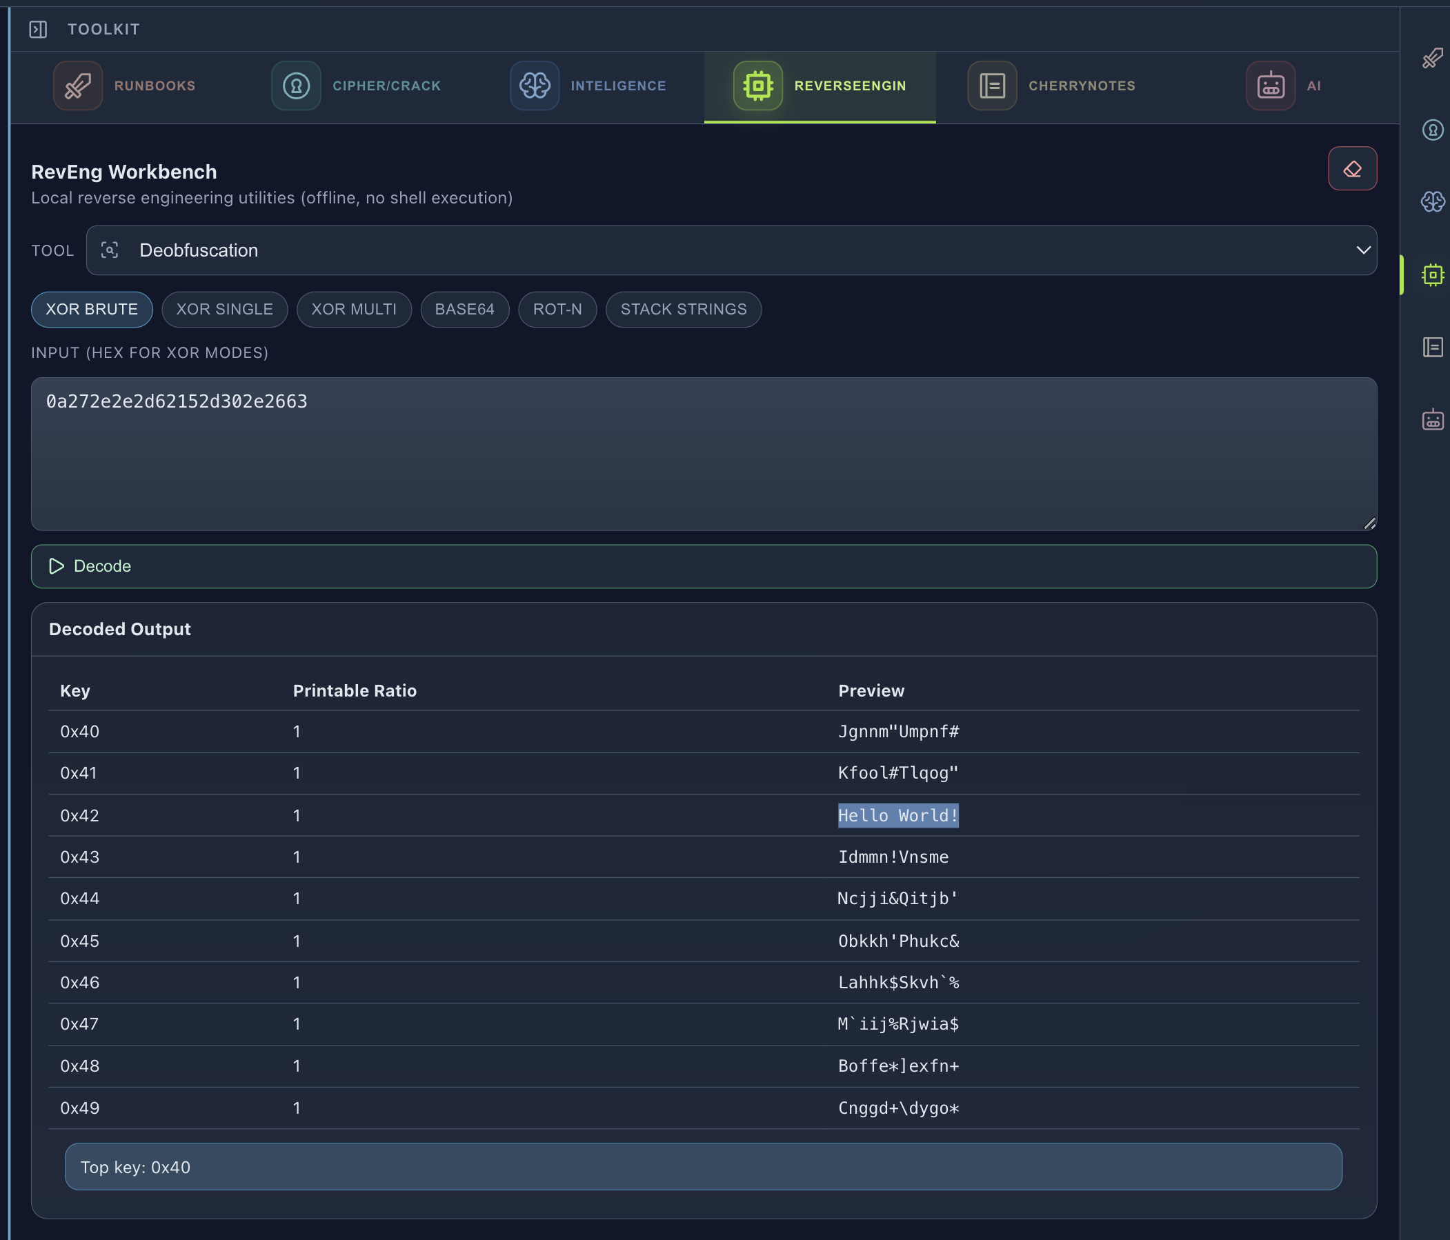The image size is (1450, 1240).
Task: Select the chip icon in the right sidebar
Action: 1433,275
